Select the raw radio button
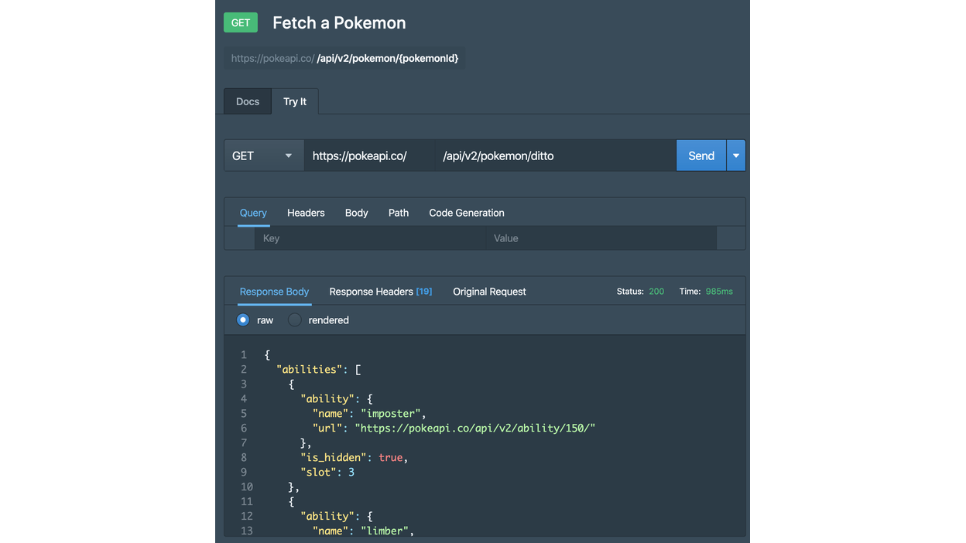Image resolution: width=966 pixels, height=543 pixels. [243, 320]
